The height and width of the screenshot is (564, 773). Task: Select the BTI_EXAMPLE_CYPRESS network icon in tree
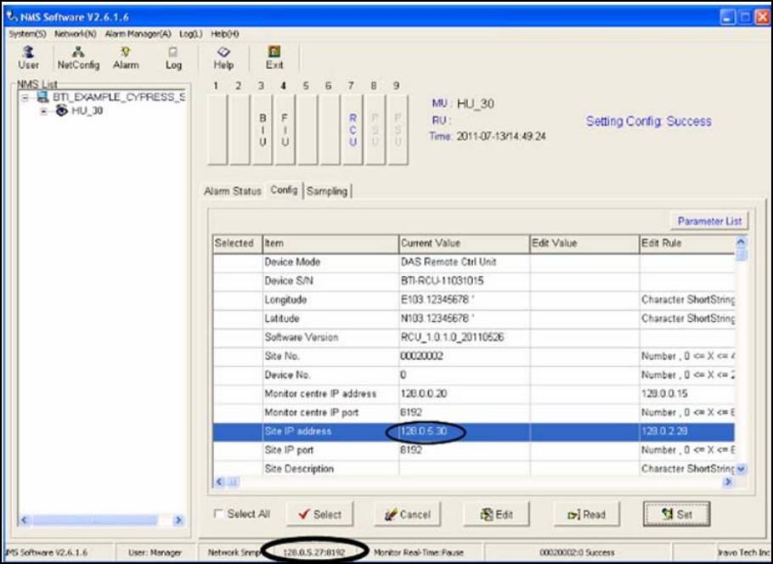click(x=42, y=97)
